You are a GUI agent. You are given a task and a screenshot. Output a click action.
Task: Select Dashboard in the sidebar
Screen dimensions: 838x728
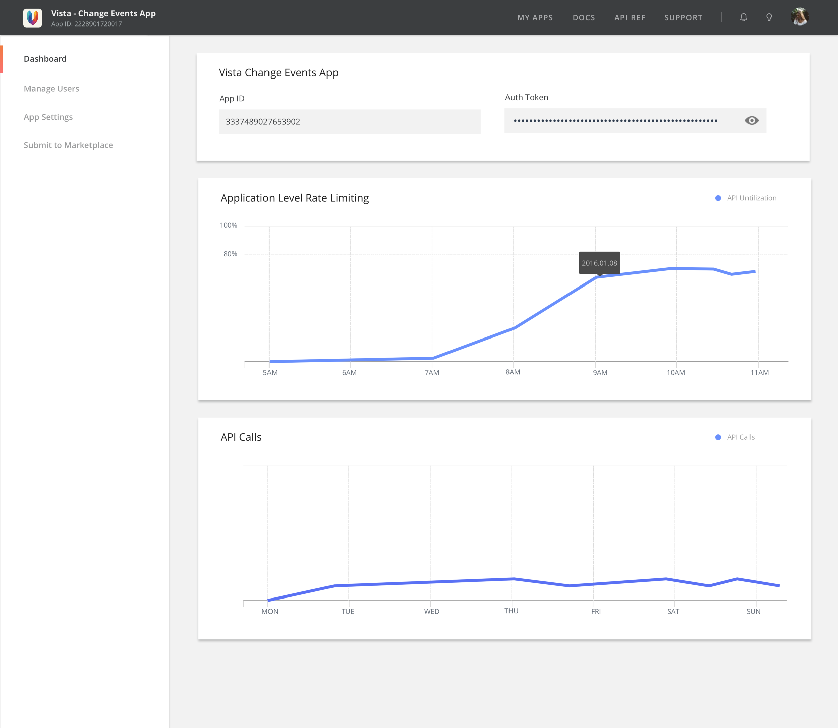[45, 59]
